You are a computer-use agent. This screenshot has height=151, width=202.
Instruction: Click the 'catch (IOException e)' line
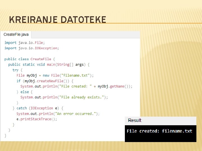coord(38,108)
